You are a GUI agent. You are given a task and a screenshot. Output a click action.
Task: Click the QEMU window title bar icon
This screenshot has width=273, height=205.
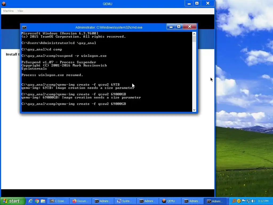click(4, 4)
